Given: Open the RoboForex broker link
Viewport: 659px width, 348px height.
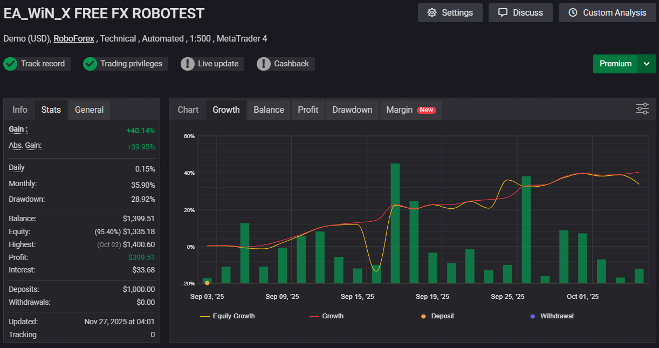Looking at the screenshot, I should tap(74, 39).
